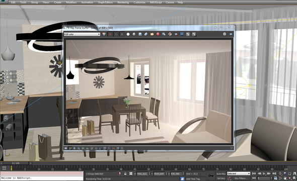297x181 pixels.
Task: Expand the Selected key filter dropdown
Action: (239, 173)
